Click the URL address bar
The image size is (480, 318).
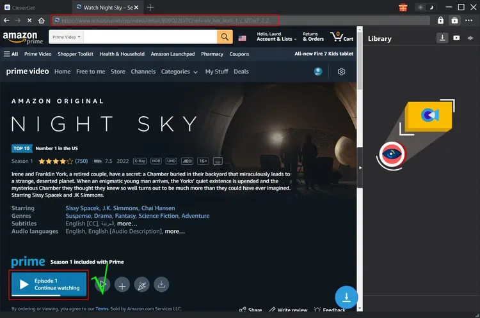click(166, 20)
